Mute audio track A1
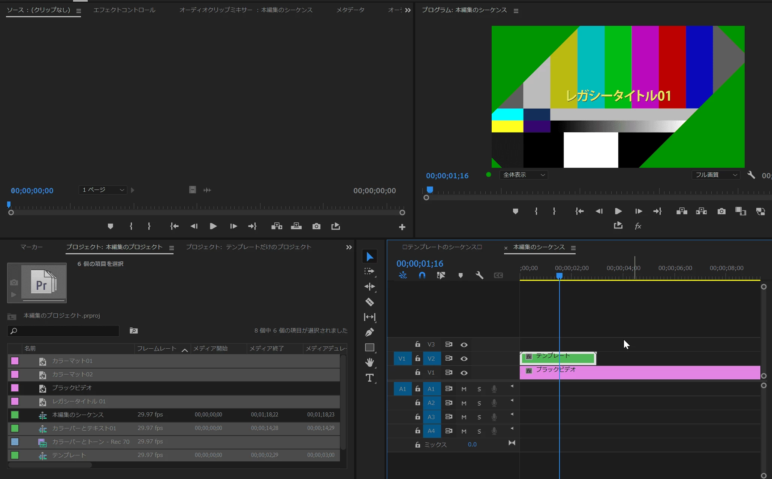The width and height of the screenshot is (772, 479). coord(464,389)
